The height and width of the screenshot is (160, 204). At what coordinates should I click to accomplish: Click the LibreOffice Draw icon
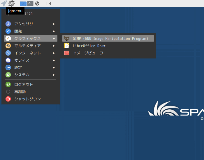coord(67,46)
